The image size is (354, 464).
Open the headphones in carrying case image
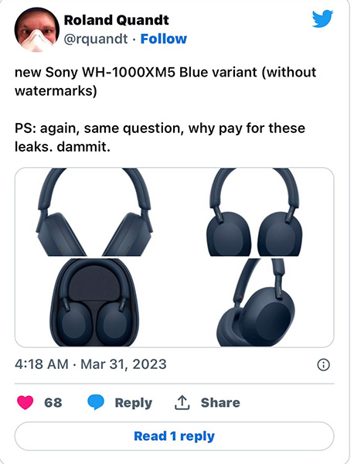coord(94,302)
